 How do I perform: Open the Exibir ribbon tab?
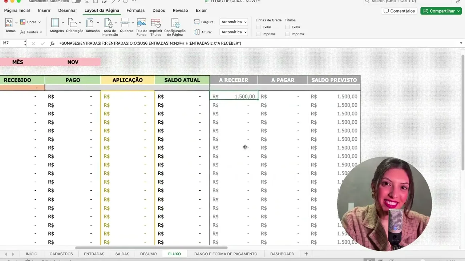201,11
